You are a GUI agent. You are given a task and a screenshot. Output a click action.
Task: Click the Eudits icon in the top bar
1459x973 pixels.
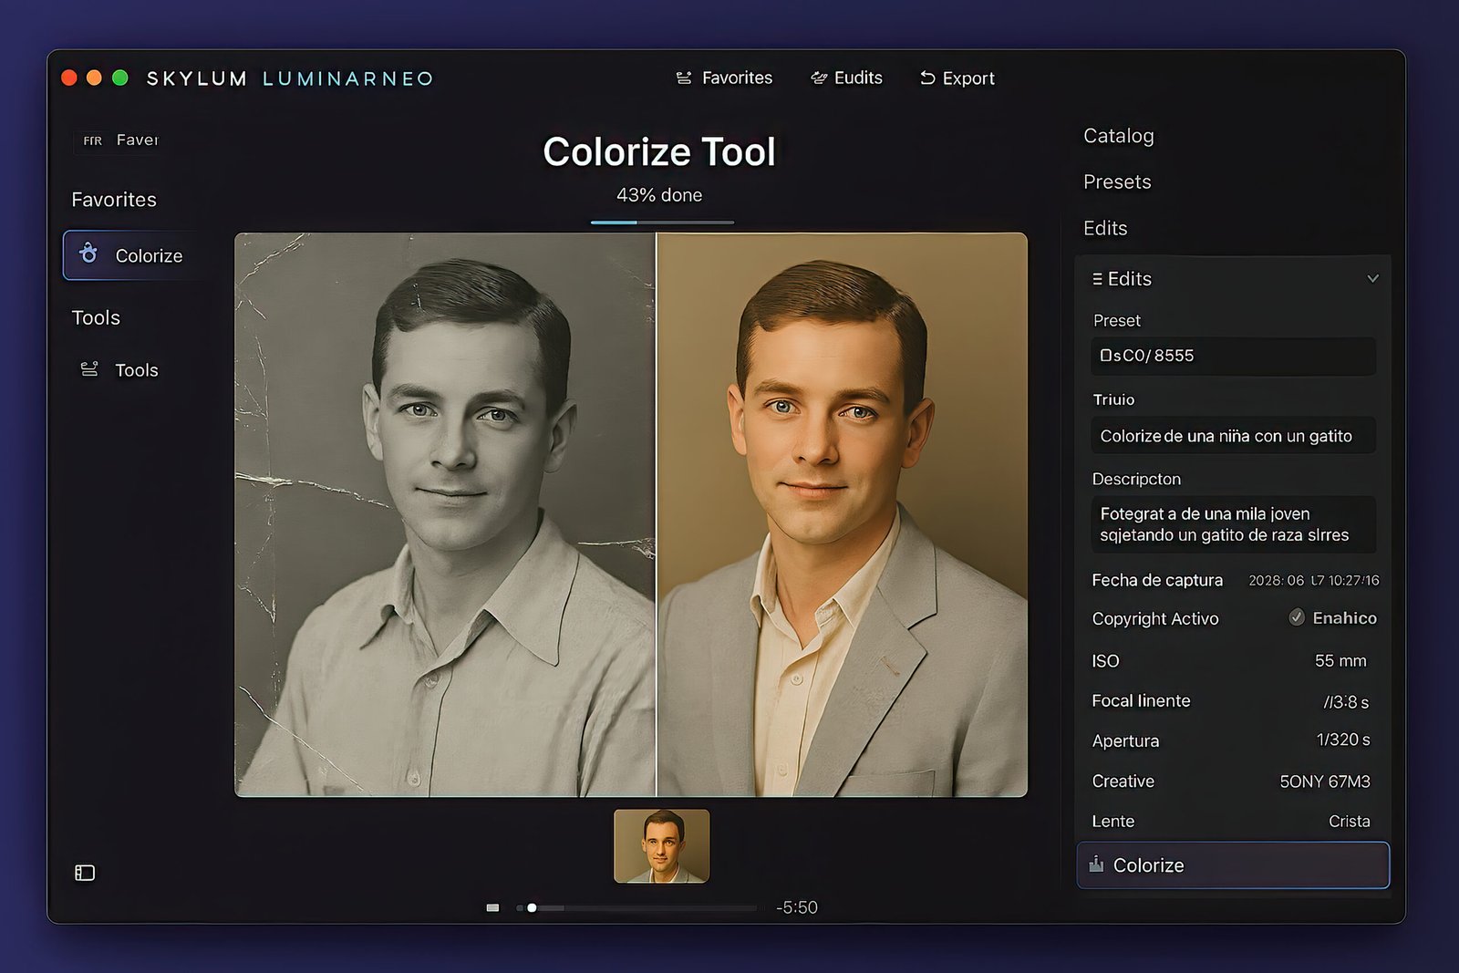click(x=819, y=78)
